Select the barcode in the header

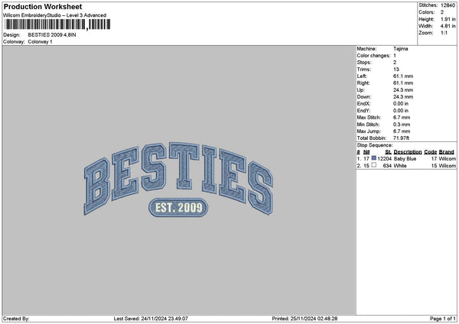58,24
